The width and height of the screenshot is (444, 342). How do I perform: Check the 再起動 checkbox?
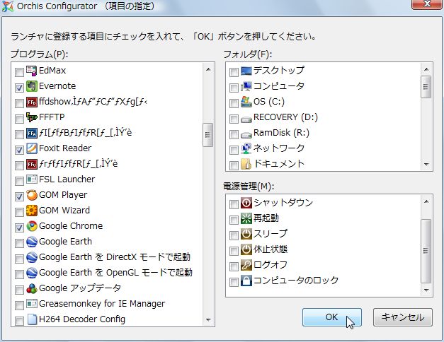(234, 220)
